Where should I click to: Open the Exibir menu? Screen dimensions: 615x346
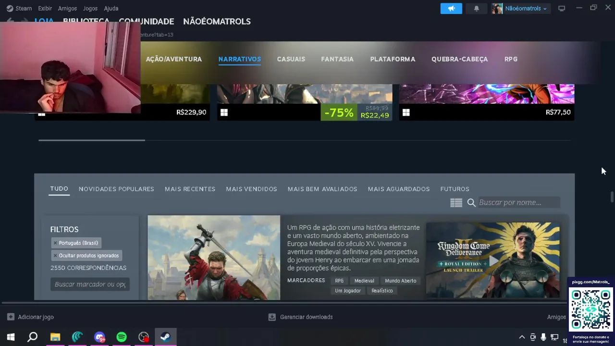pyautogui.click(x=45, y=8)
